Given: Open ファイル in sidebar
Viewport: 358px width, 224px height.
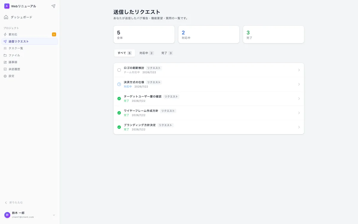Looking at the screenshot, I should pyautogui.click(x=30, y=55).
